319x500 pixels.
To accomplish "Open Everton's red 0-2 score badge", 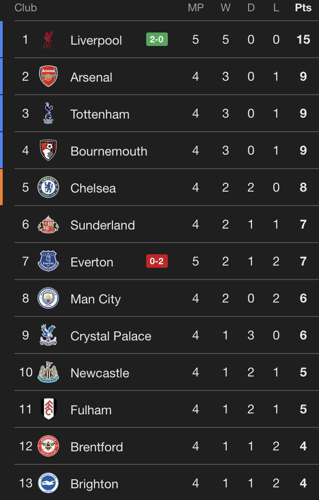I will (157, 261).
